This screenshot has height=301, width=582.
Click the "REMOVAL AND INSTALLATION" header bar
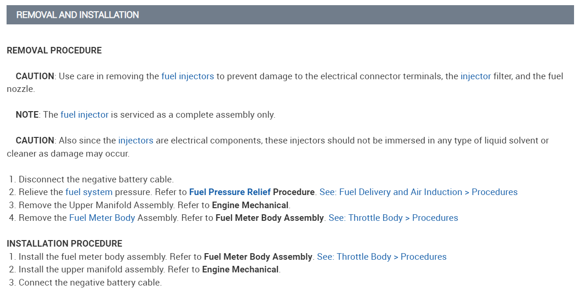pos(290,15)
